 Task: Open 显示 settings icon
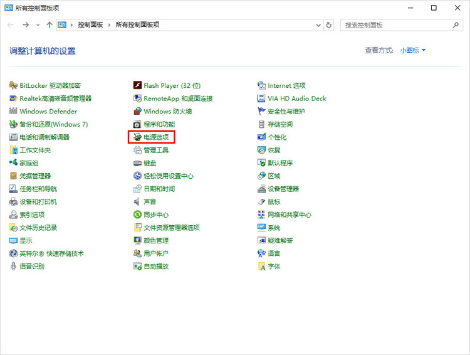coord(13,240)
